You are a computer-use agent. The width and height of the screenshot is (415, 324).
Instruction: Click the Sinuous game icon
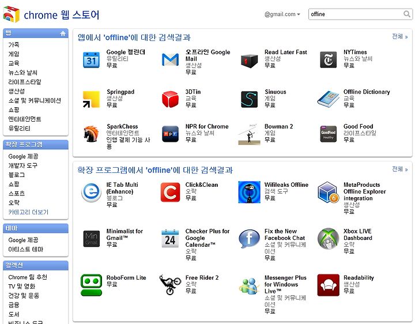click(249, 99)
